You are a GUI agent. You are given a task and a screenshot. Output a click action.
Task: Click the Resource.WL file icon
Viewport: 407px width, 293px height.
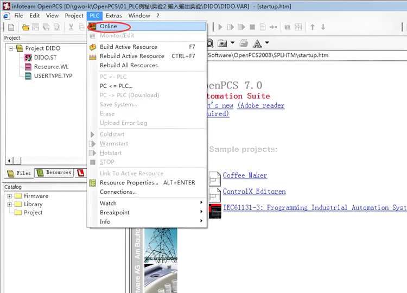coord(29,67)
